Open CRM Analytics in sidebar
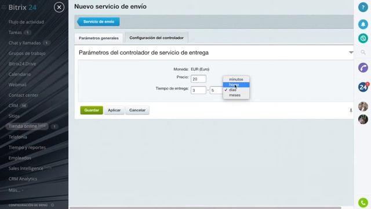The height and width of the screenshot is (209, 371). (x=23, y=179)
